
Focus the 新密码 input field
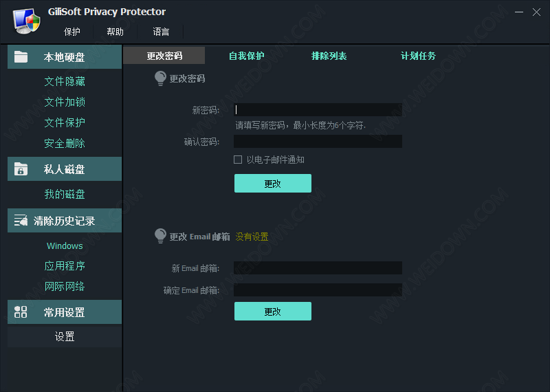click(x=318, y=109)
